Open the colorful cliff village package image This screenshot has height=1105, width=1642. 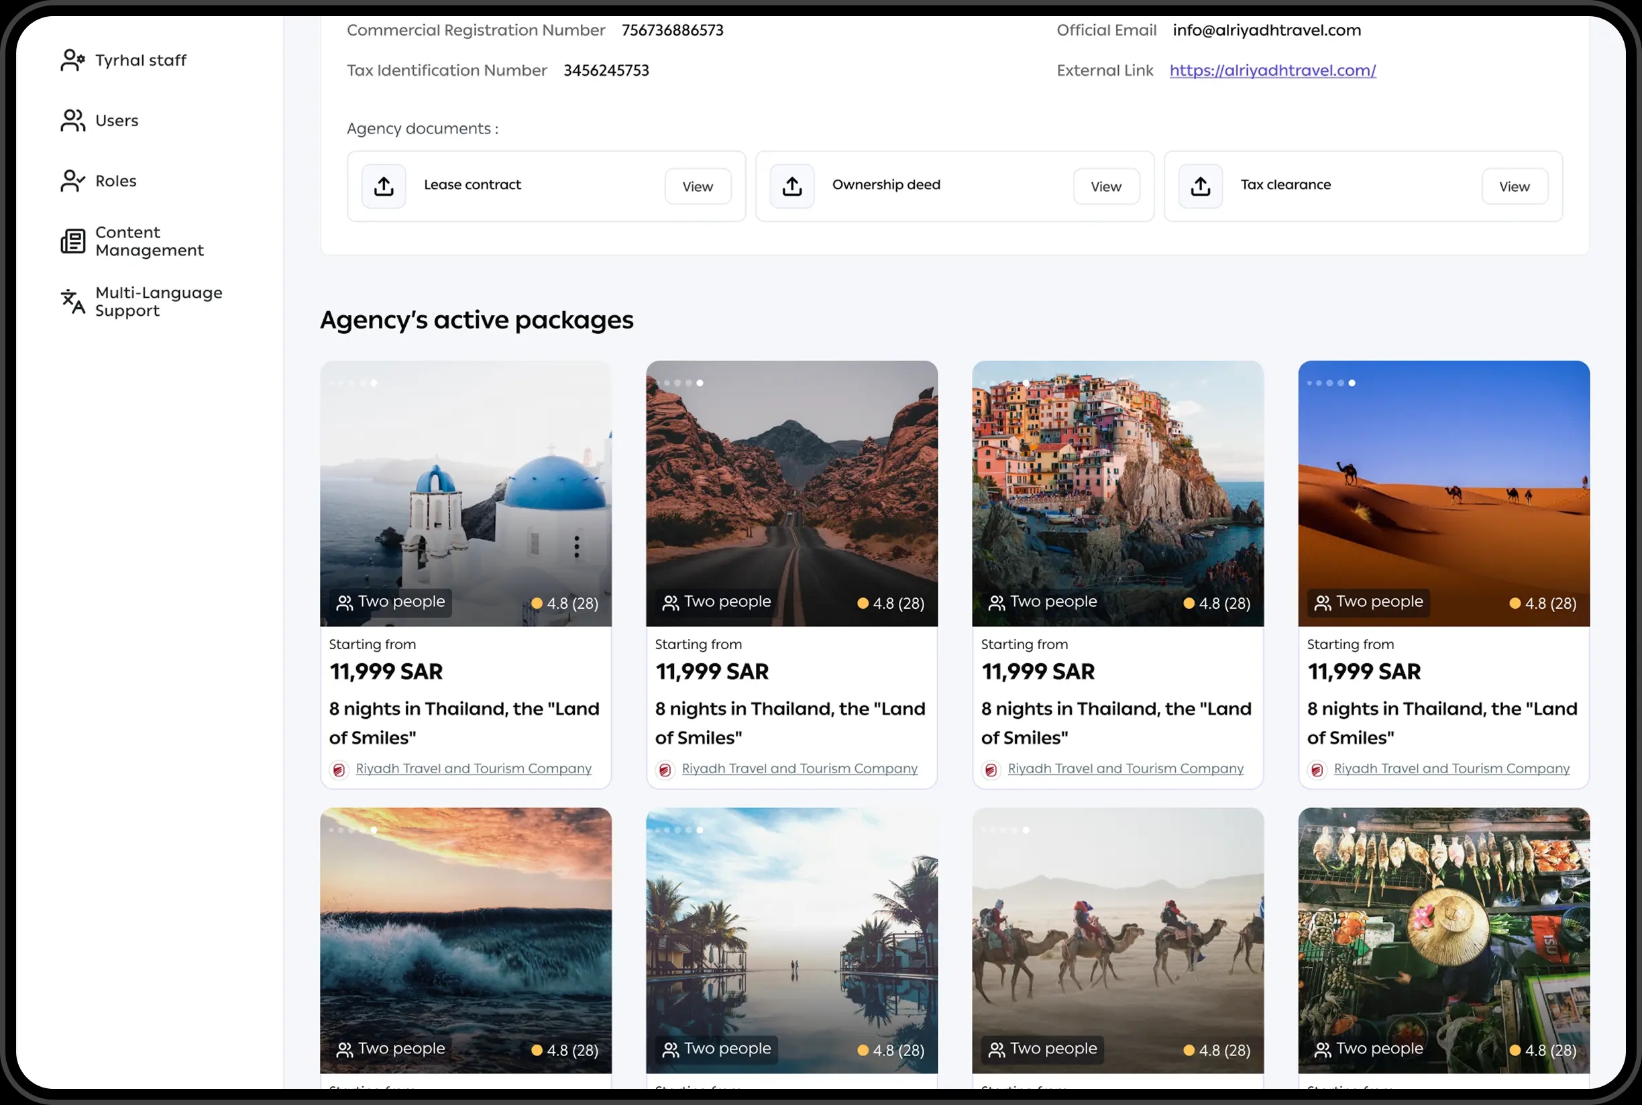click(x=1117, y=486)
